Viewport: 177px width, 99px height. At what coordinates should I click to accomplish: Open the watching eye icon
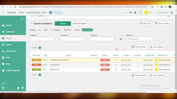(x=131, y=12)
